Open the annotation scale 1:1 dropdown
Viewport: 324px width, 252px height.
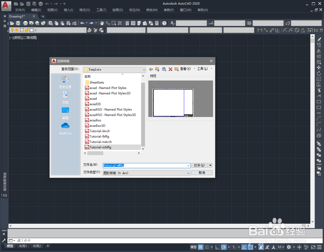click(281, 247)
